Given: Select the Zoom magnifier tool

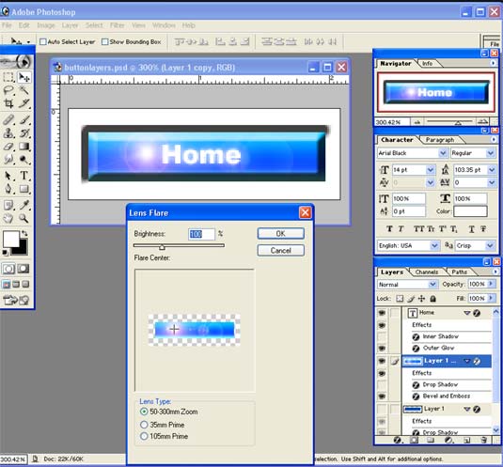Looking at the screenshot, I should (x=24, y=218).
